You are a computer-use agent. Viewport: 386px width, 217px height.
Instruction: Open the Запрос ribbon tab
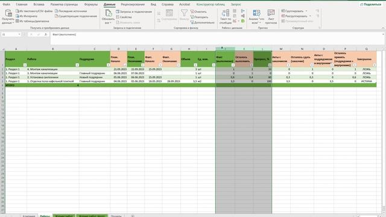pyautogui.click(x=236, y=4)
